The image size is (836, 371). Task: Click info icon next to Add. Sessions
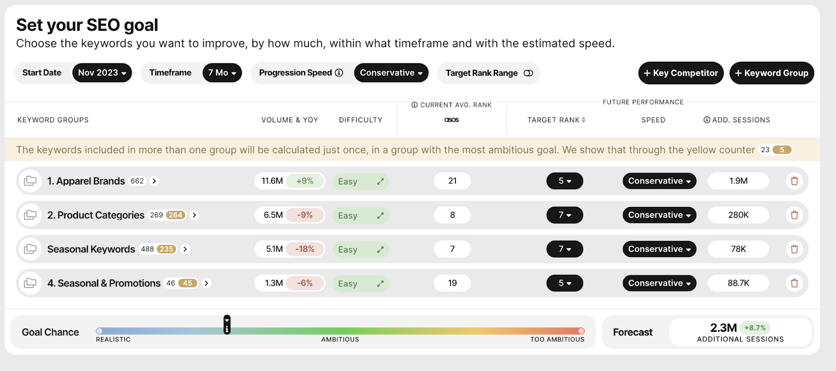(706, 120)
